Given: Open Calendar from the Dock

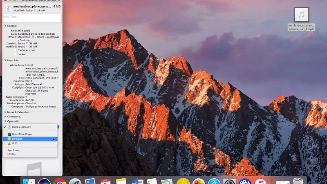Looking at the screenshot, I should (x=105, y=181).
